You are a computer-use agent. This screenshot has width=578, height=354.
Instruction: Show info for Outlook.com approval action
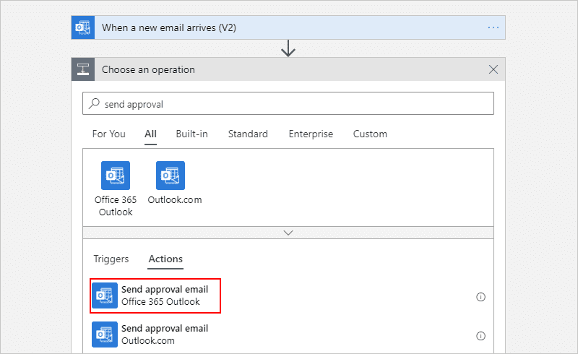(x=480, y=336)
